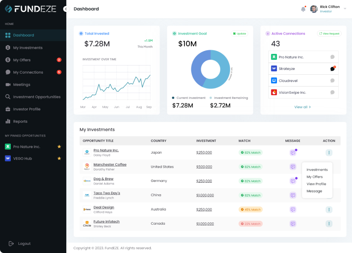352x253 pixels.
Task: Click the View all link under Active Connections
Action: [303, 107]
